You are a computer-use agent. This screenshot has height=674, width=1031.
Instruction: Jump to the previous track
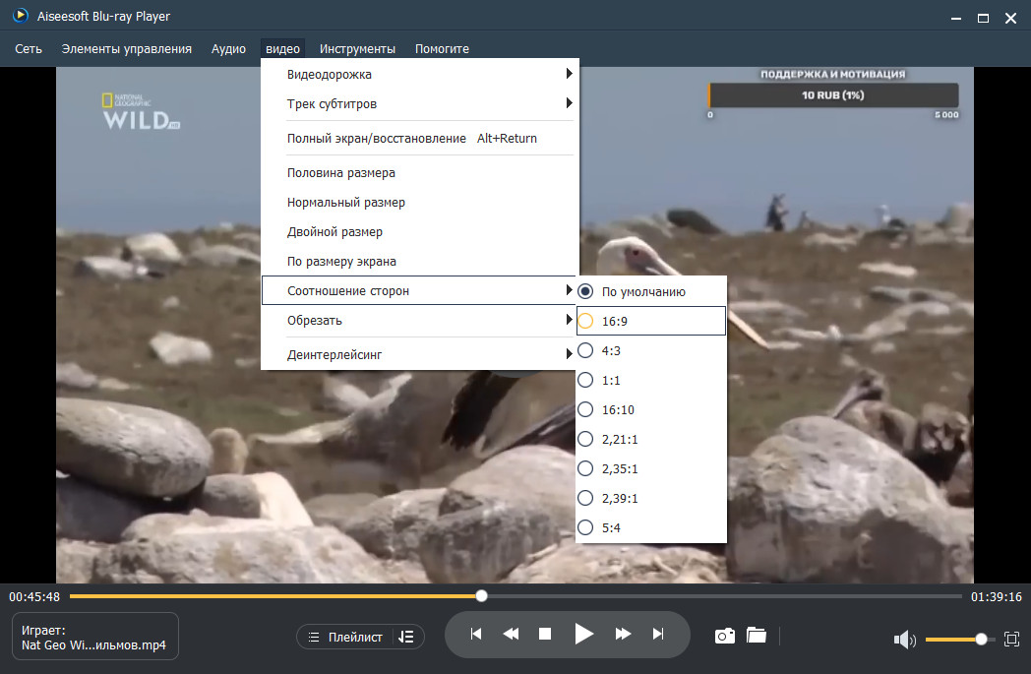coord(476,634)
